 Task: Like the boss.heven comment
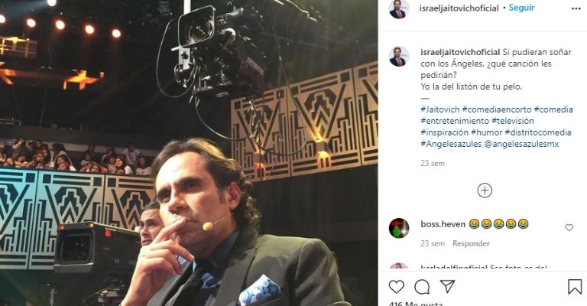[x=569, y=227]
